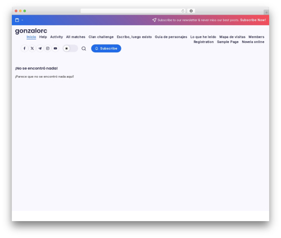The width and height of the screenshot is (281, 238).
Task: Expand the dropdown arrow beside calendar icon
Action: click(x=22, y=20)
